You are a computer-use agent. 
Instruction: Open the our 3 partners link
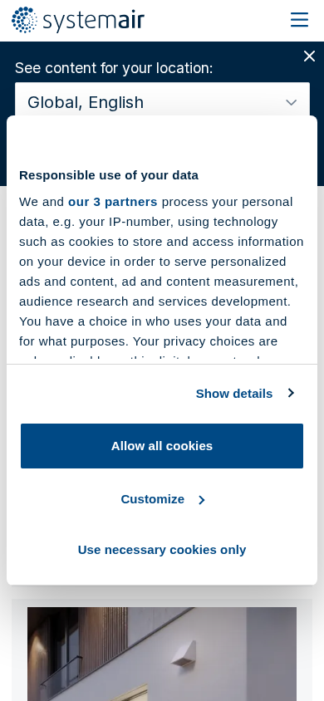tap(113, 202)
